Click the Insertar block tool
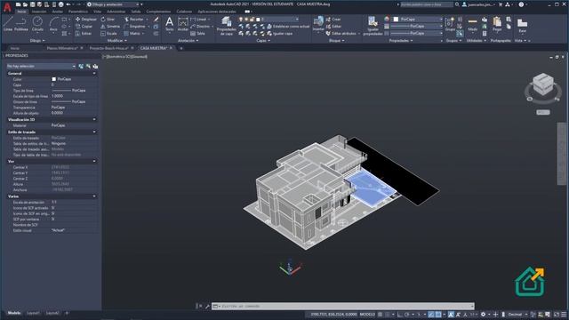Screen dimensions: 569x320 (x=318, y=24)
